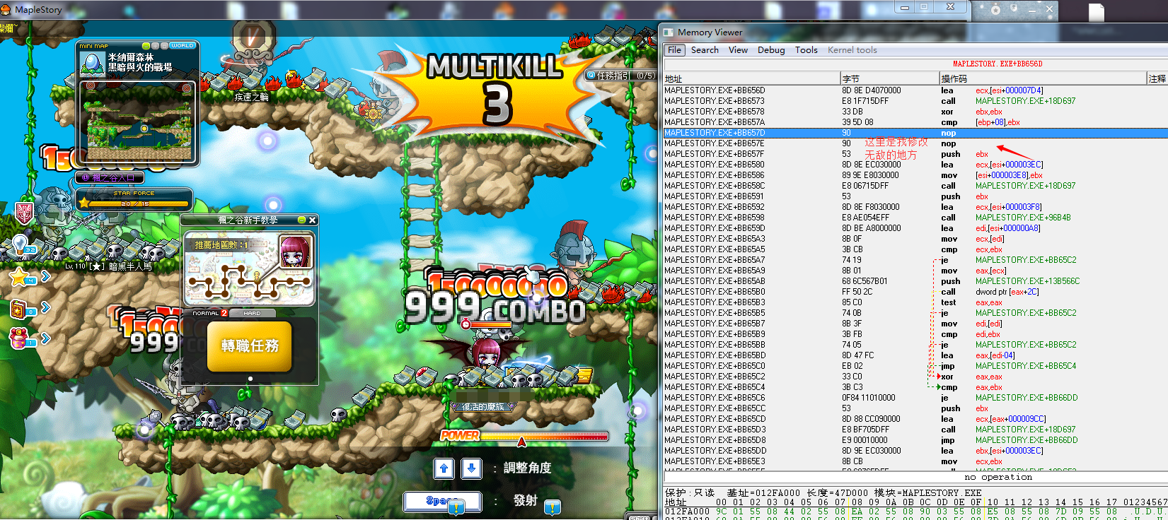Image resolution: width=1168 pixels, height=520 pixels.
Task: Switch to the HARD difficulty tab
Action: point(252,313)
